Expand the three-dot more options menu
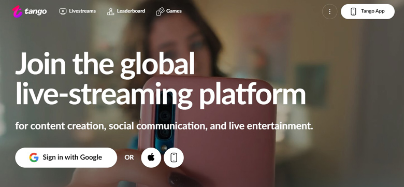 click(x=329, y=11)
